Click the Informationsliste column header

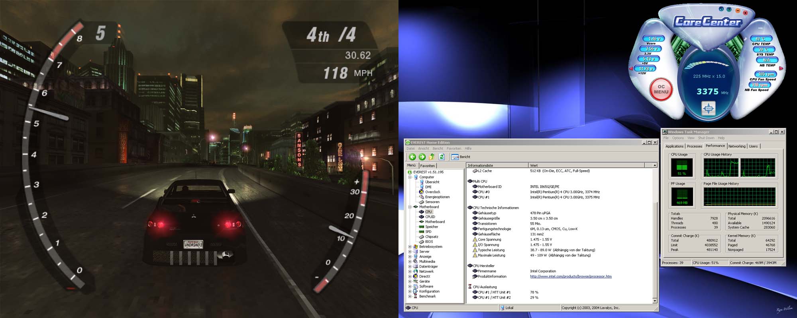click(x=497, y=165)
